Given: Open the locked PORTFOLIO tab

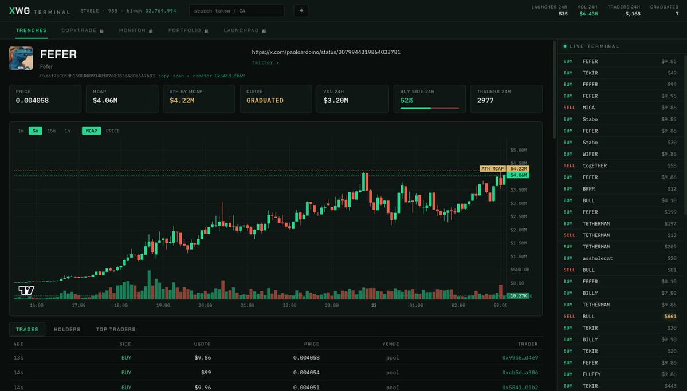Looking at the screenshot, I should pyautogui.click(x=188, y=30).
